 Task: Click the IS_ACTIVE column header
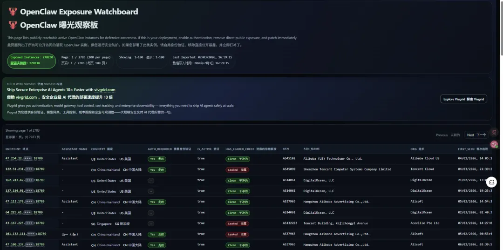208,149
